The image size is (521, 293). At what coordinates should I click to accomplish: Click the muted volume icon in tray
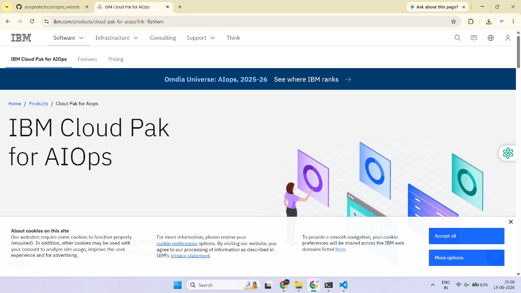click(467, 285)
